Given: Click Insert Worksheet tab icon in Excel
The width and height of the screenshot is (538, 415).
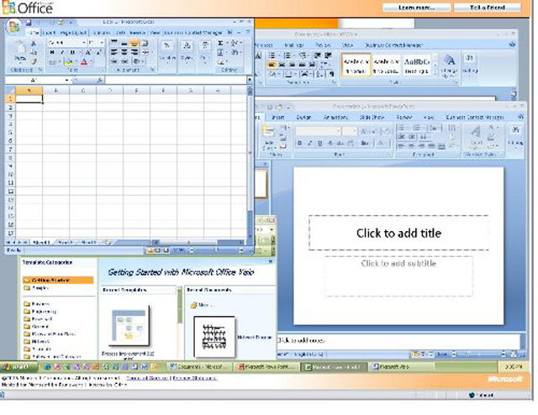Looking at the screenshot, I should click(108, 242).
